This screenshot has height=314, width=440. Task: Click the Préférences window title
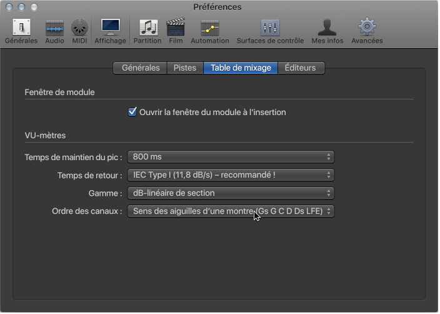217,7
